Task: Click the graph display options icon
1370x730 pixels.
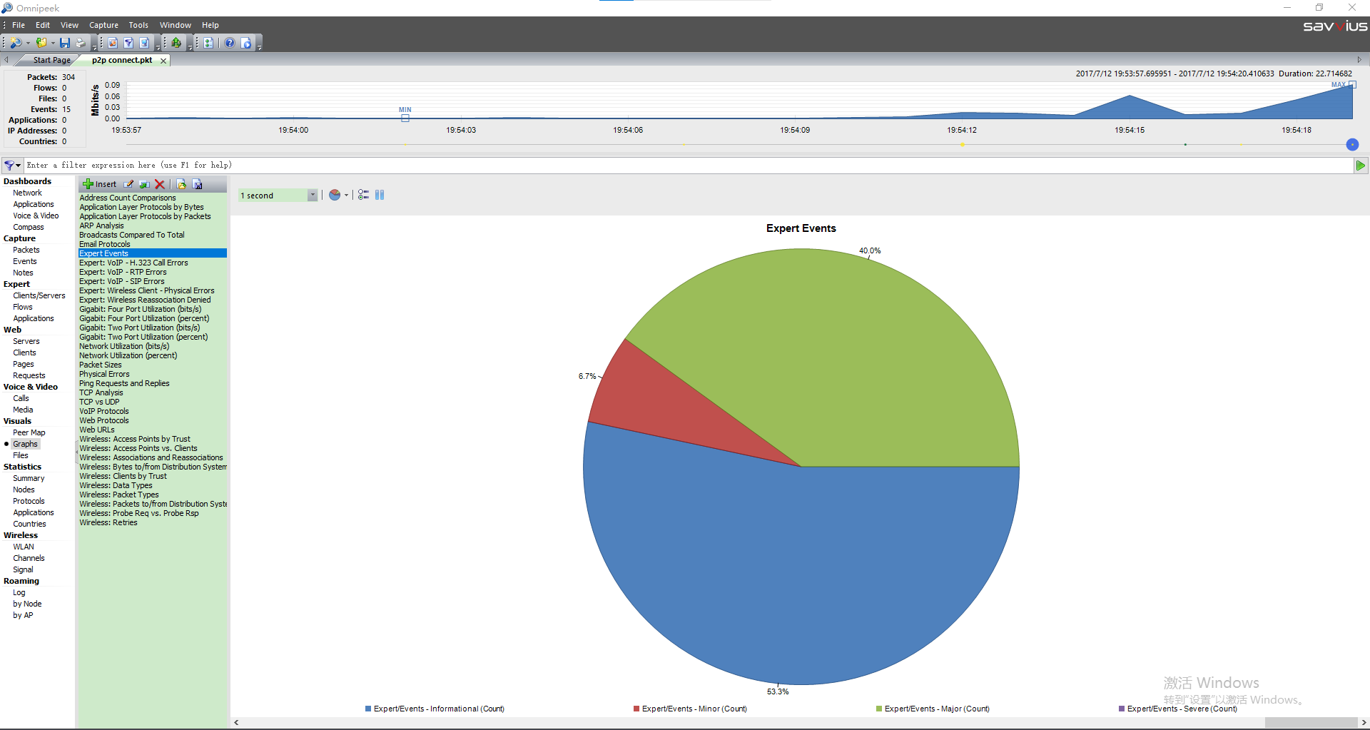Action: pos(363,195)
